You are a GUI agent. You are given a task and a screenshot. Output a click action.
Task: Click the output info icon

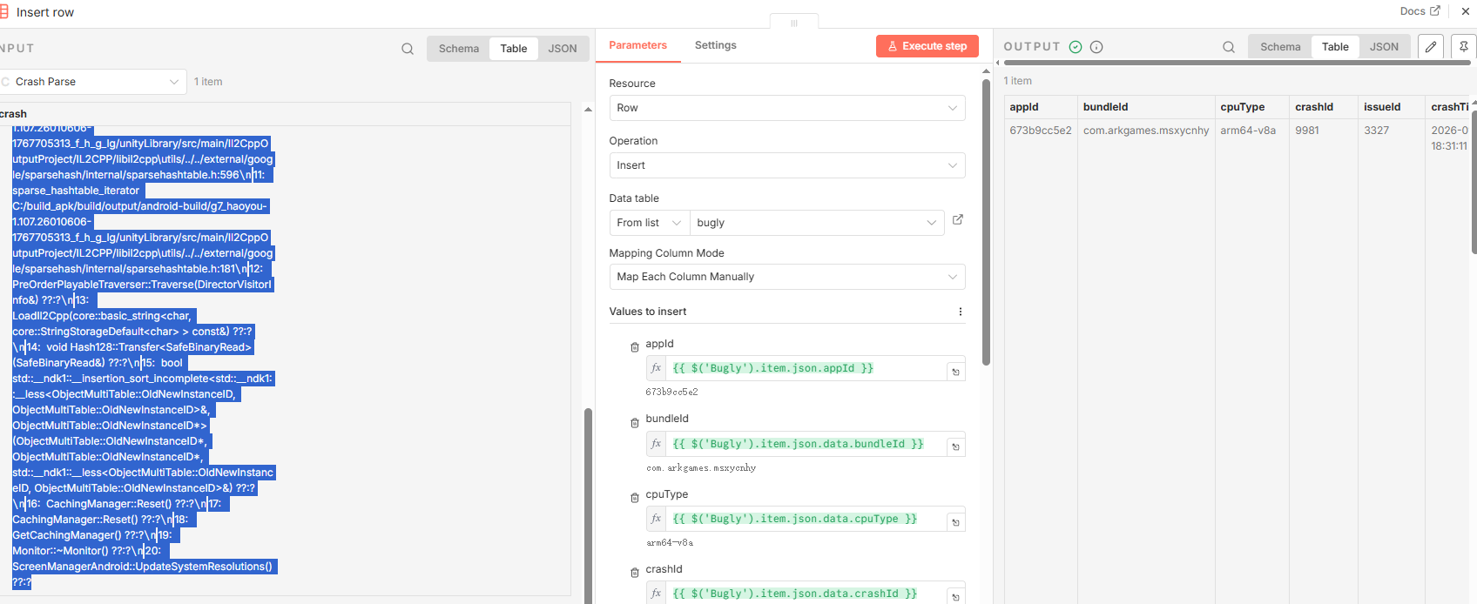point(1096,47)
